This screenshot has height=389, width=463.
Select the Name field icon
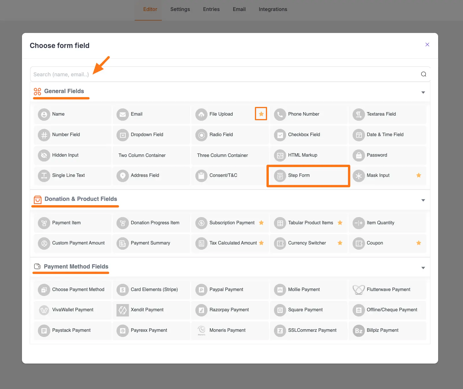[x=44, y=114]
